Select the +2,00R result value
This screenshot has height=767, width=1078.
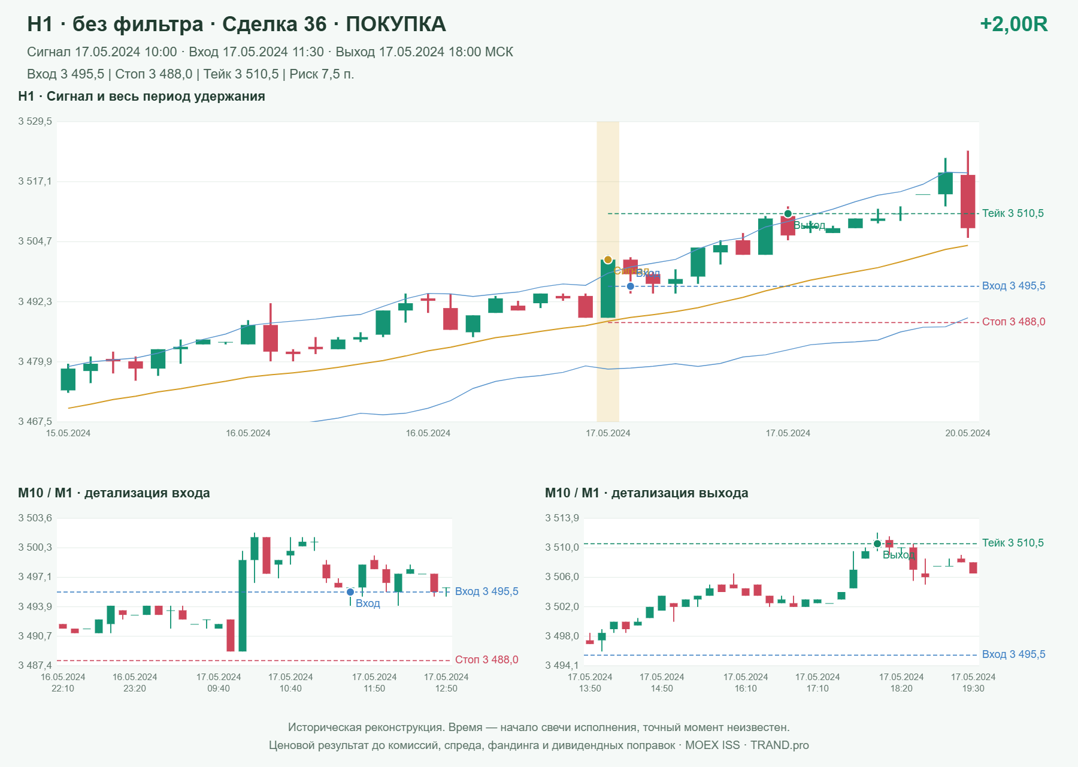coord(1013,24)
